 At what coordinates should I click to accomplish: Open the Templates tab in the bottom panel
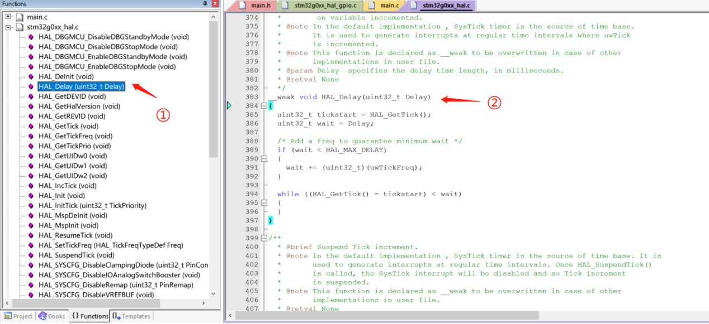[x=132, y=316]
